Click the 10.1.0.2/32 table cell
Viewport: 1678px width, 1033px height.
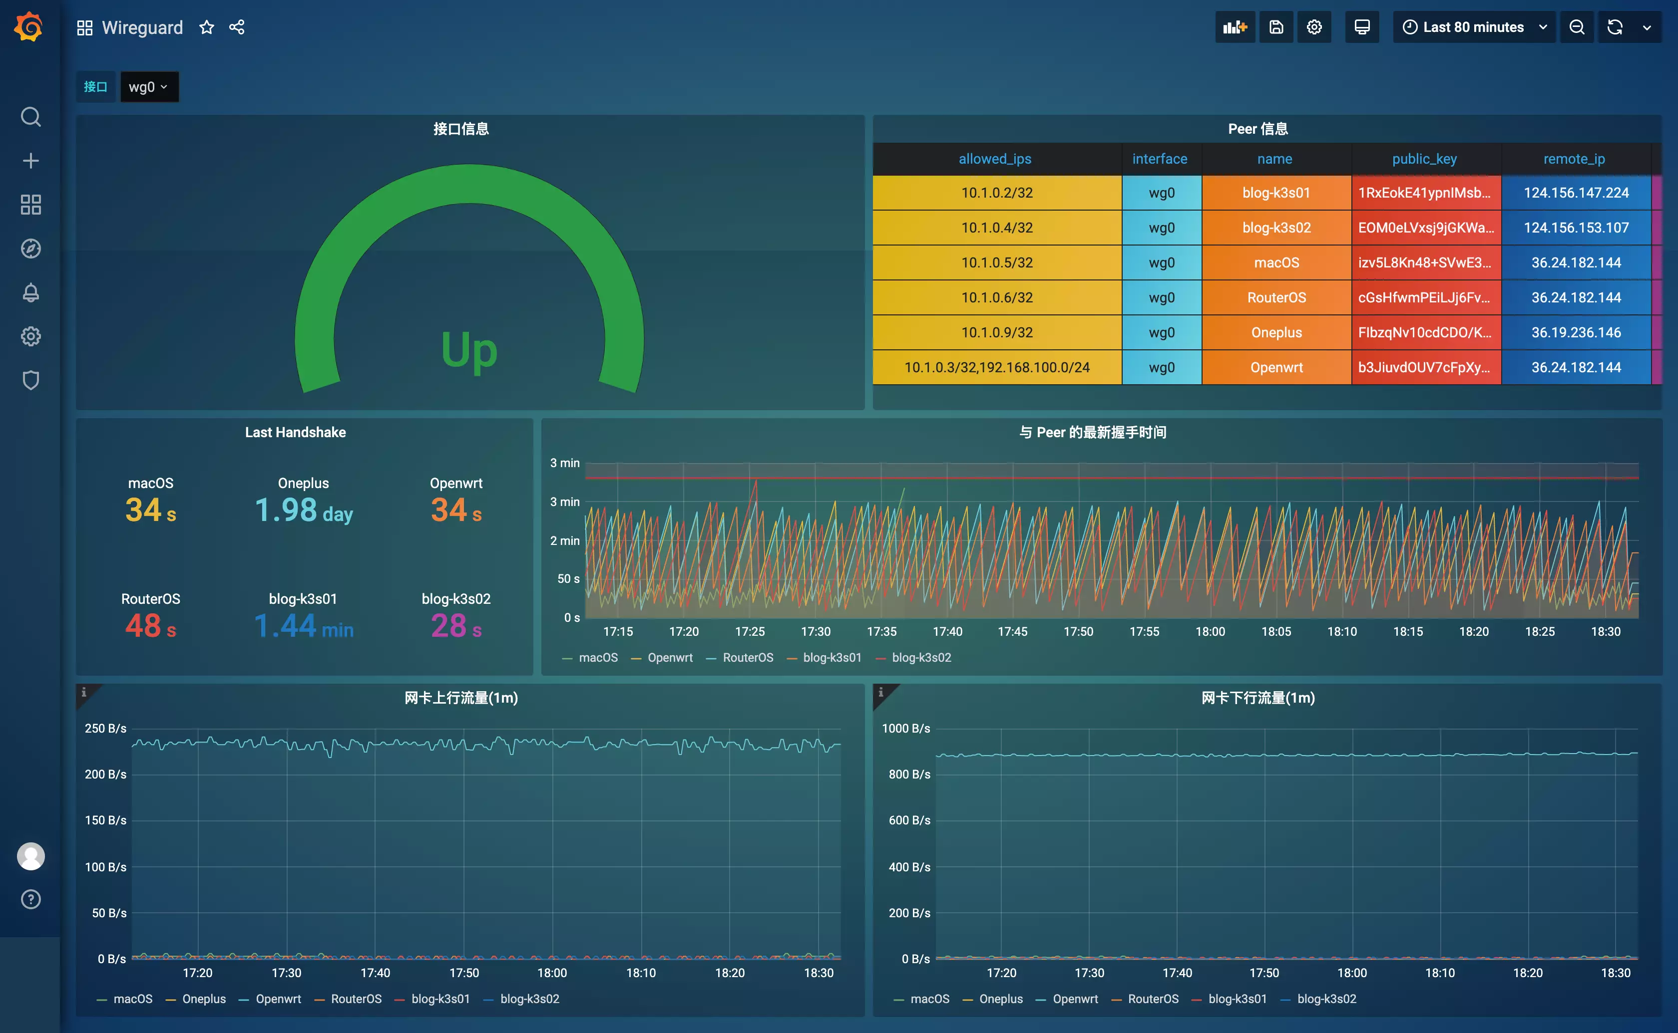click(x=997, y=193)
